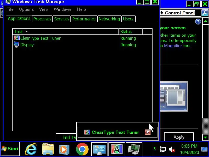Switch to the Networking tab

pyautogui.click(x=109, y=19)
